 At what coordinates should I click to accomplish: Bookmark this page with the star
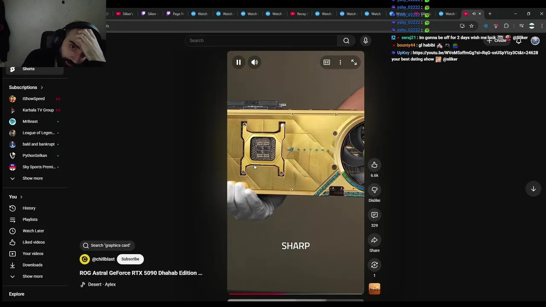coord(471,26)
